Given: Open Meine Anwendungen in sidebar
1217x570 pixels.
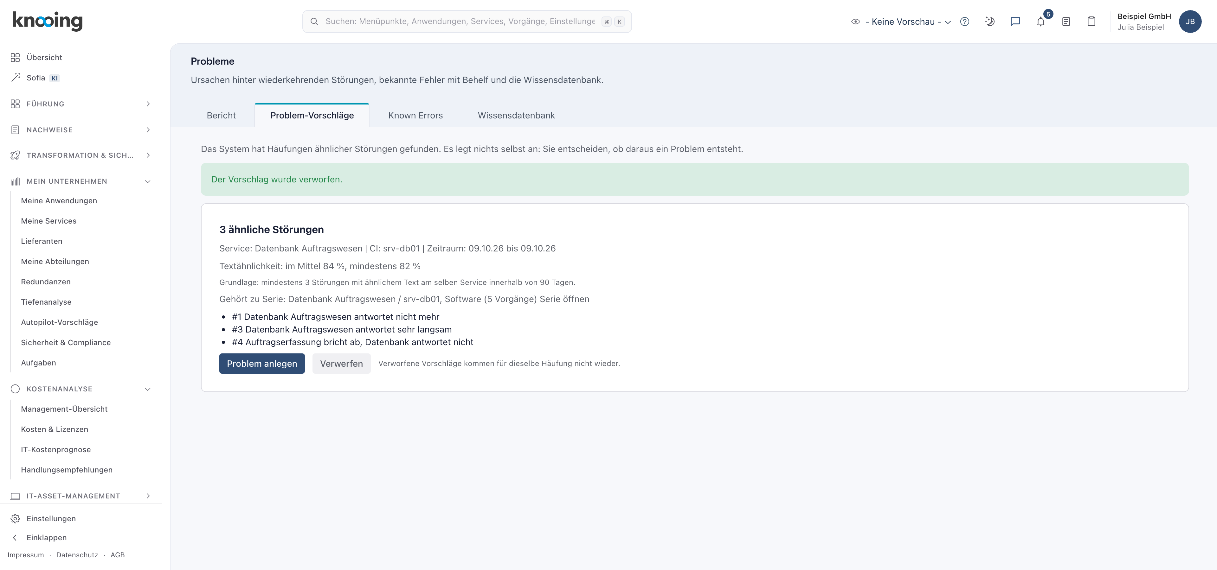Looking at the screenshot, I should pos(59,200).
